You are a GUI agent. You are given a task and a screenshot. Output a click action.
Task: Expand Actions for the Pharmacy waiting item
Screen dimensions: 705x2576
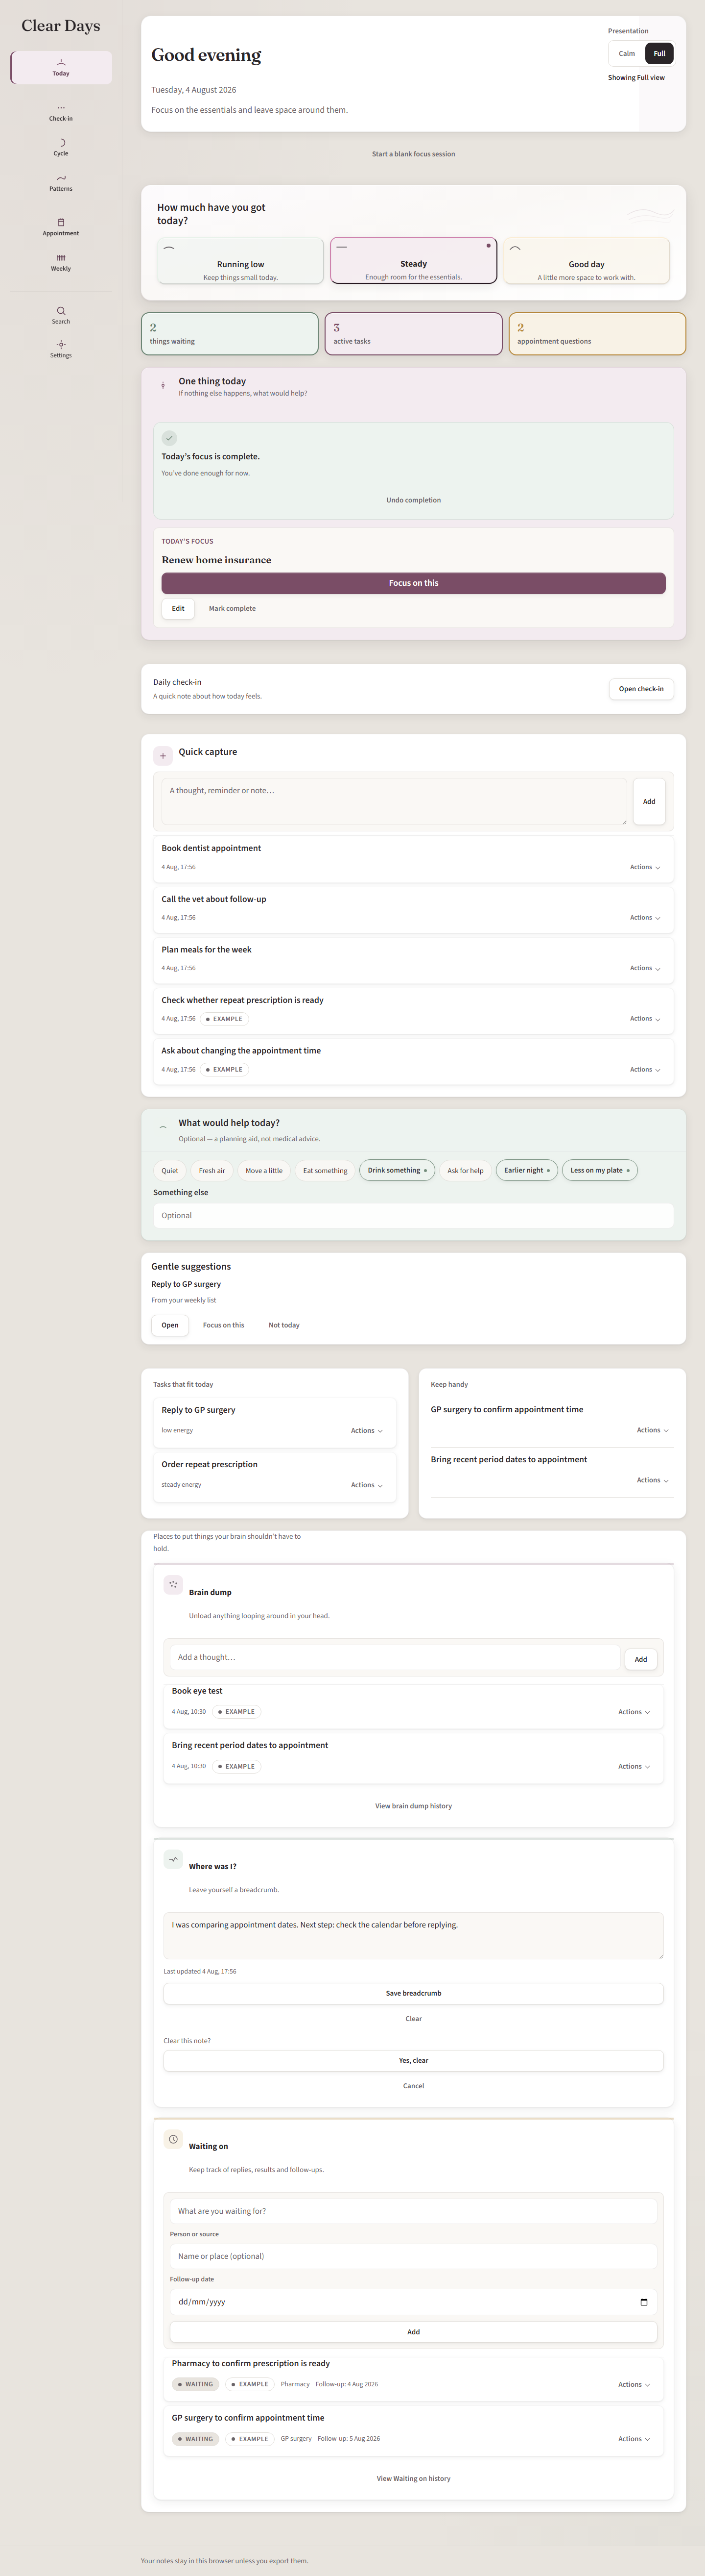(634, 2384)
